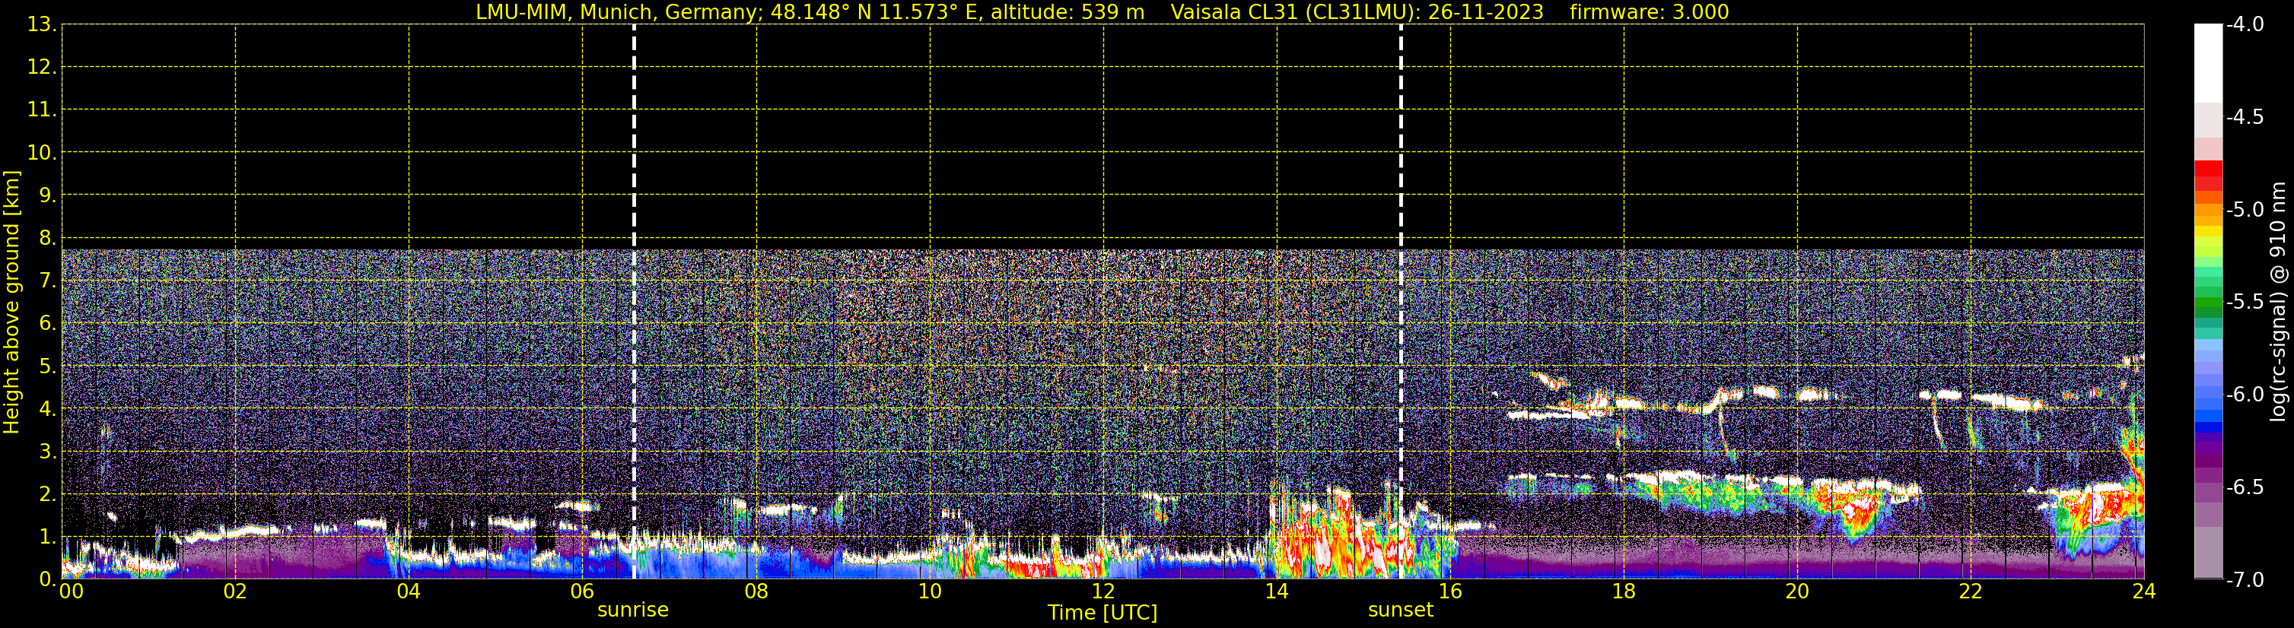Select the 'sunrise' label below the time axis
This screenshot has height=628, width=2294.
click(x=632, y=611)
